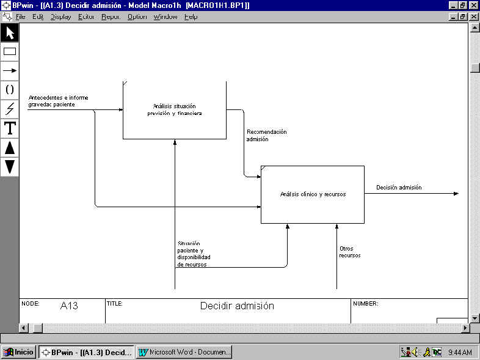Click the Recomendación admisión arrow label
Screen dimensions: 480x360
(x=267, y=136)
